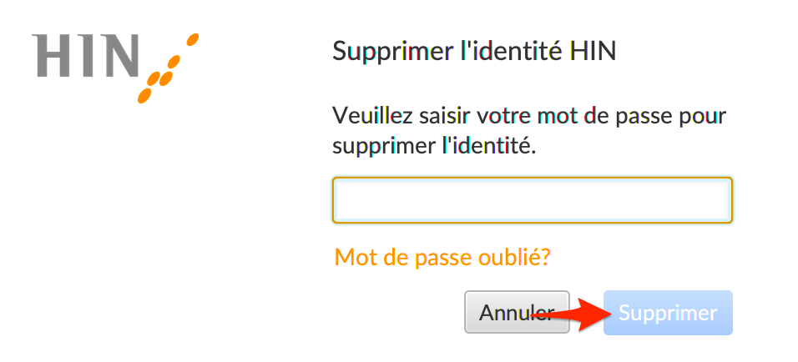Click the "Veuillez saisir votre mot de passe" line
Viewport: 798px width, 362px height.
tap(529, 117)
